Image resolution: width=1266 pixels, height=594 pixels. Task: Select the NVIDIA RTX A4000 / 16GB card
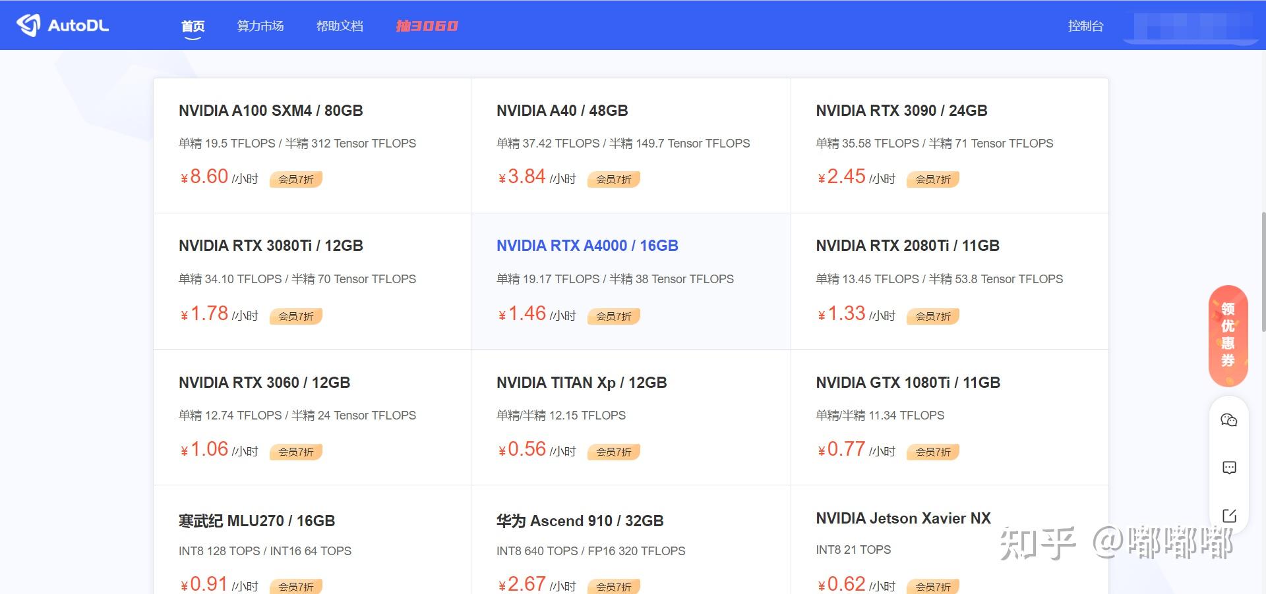587,246
